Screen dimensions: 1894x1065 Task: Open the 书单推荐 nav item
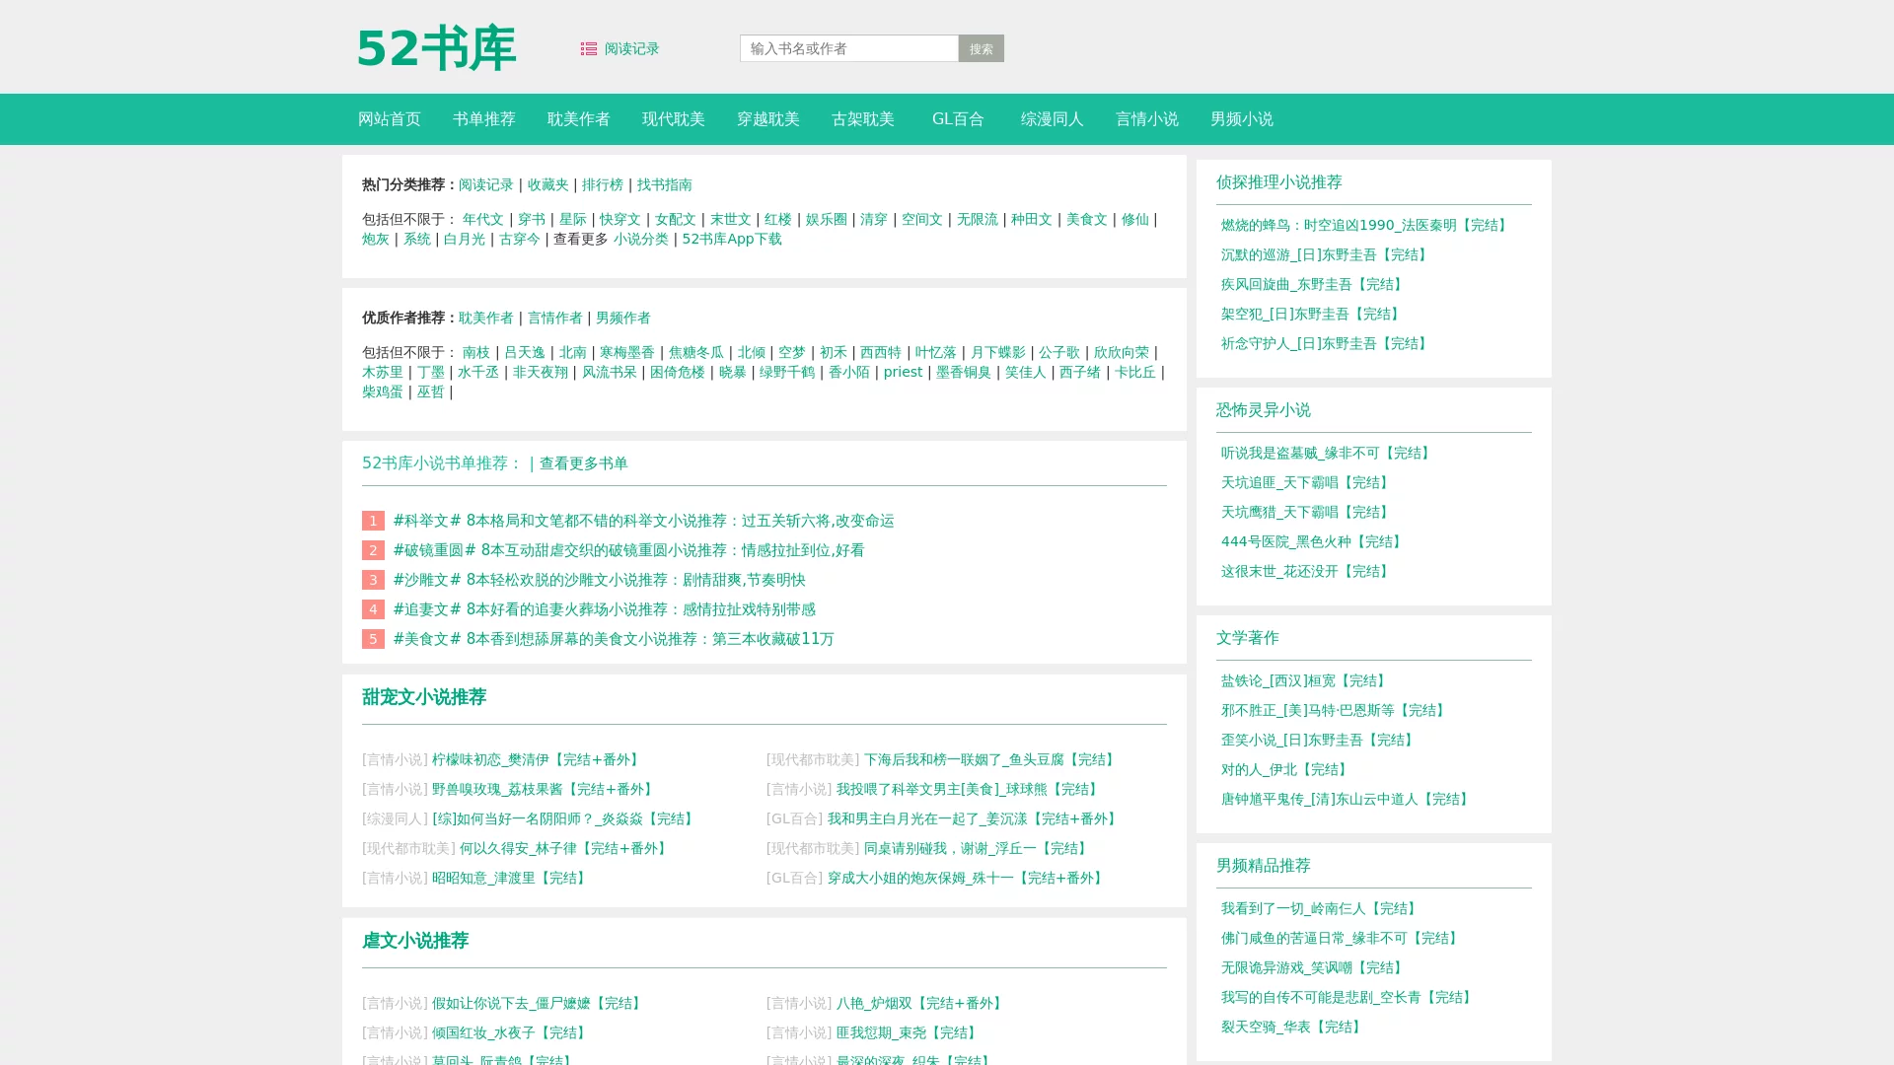484,119
